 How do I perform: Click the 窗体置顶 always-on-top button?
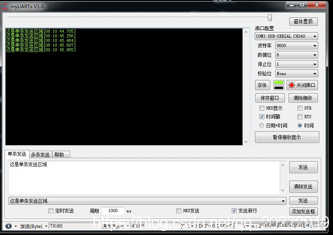tap(303, 22)
